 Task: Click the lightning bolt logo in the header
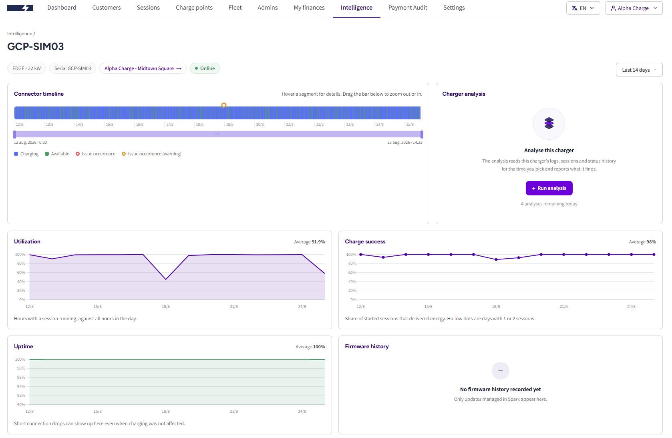click(20, 8)
